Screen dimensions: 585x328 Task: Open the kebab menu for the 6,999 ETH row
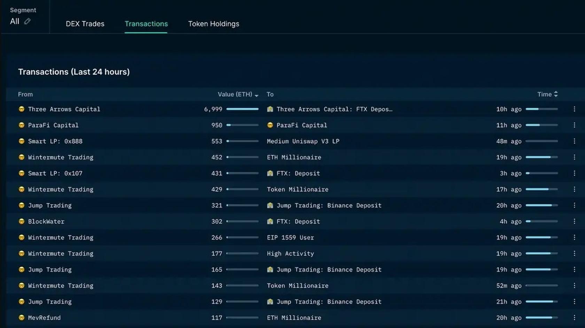pyautogui.click(x=574, y=109)
